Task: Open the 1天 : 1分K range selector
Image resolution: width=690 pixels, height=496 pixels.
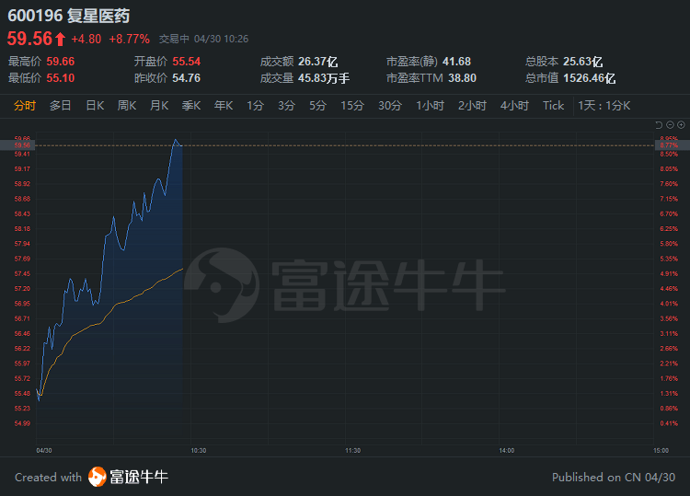Action: (x=604, y=106)
